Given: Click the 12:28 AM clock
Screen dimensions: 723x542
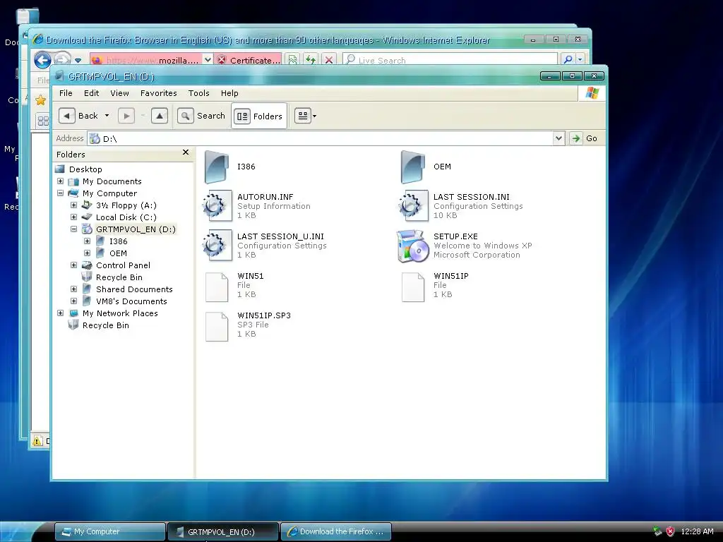Looking at the screenshot, I should point(697,531).
